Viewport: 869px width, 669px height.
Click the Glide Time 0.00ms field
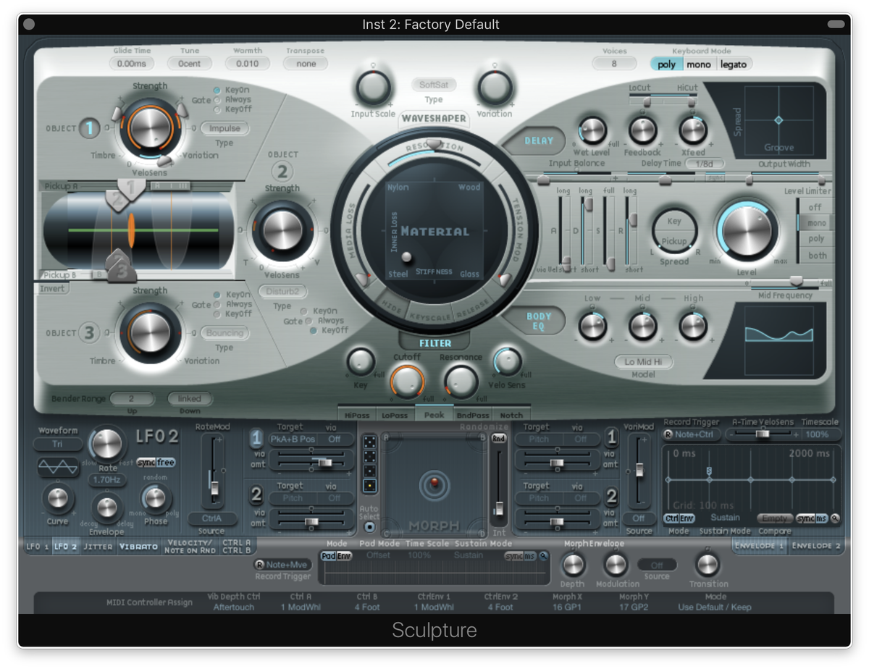[x=132, y=64]
